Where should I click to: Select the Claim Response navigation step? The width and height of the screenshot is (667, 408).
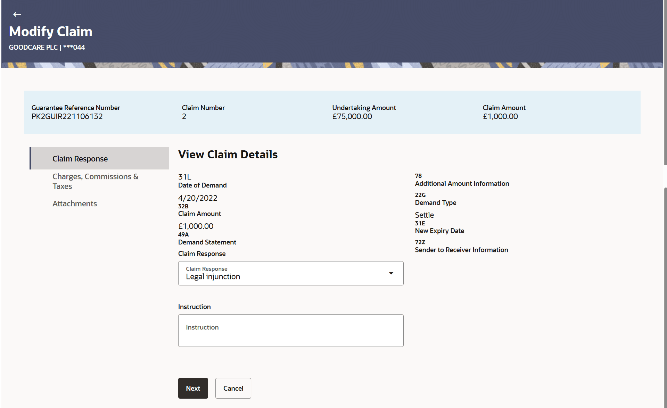click(x=80, y=158)
